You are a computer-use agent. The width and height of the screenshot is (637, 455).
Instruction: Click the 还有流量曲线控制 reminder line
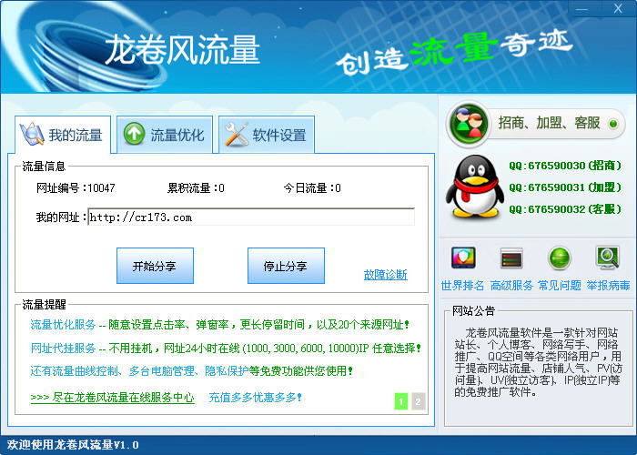[x=192, y=371]
